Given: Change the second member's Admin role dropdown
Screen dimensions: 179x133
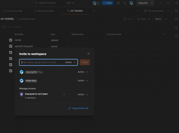Looking at the screenshot, I should pos(83,81).
